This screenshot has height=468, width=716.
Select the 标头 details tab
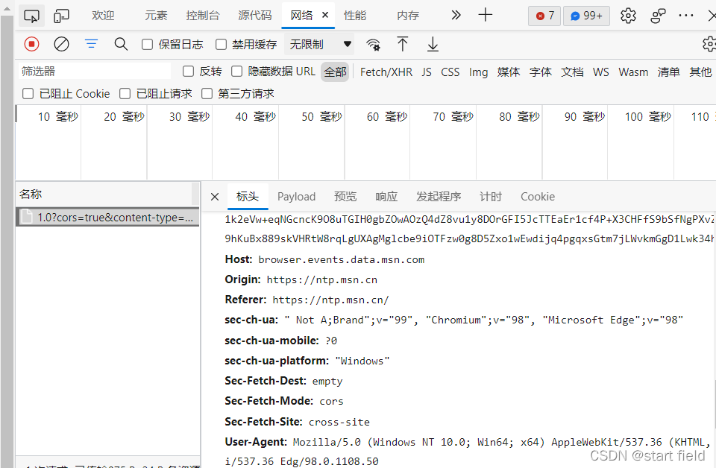pos(248,197)
